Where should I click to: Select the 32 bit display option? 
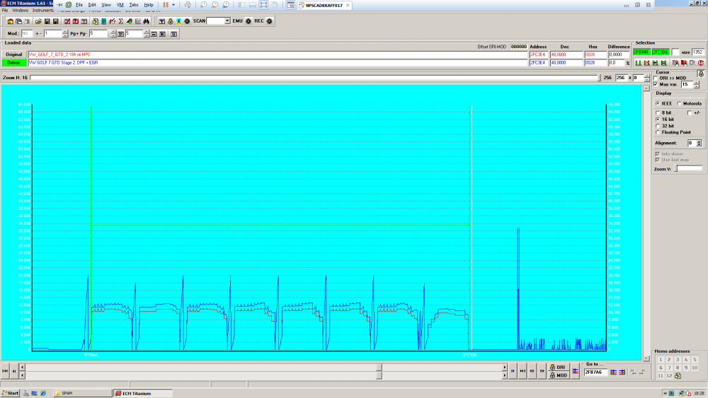coord(656,125)
